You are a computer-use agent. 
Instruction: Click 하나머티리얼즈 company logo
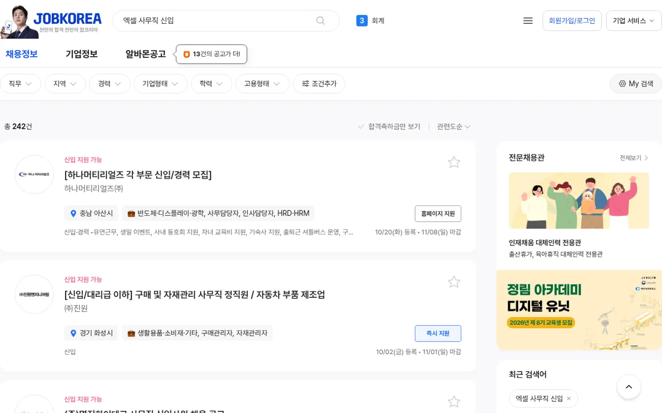click(34, 174)
